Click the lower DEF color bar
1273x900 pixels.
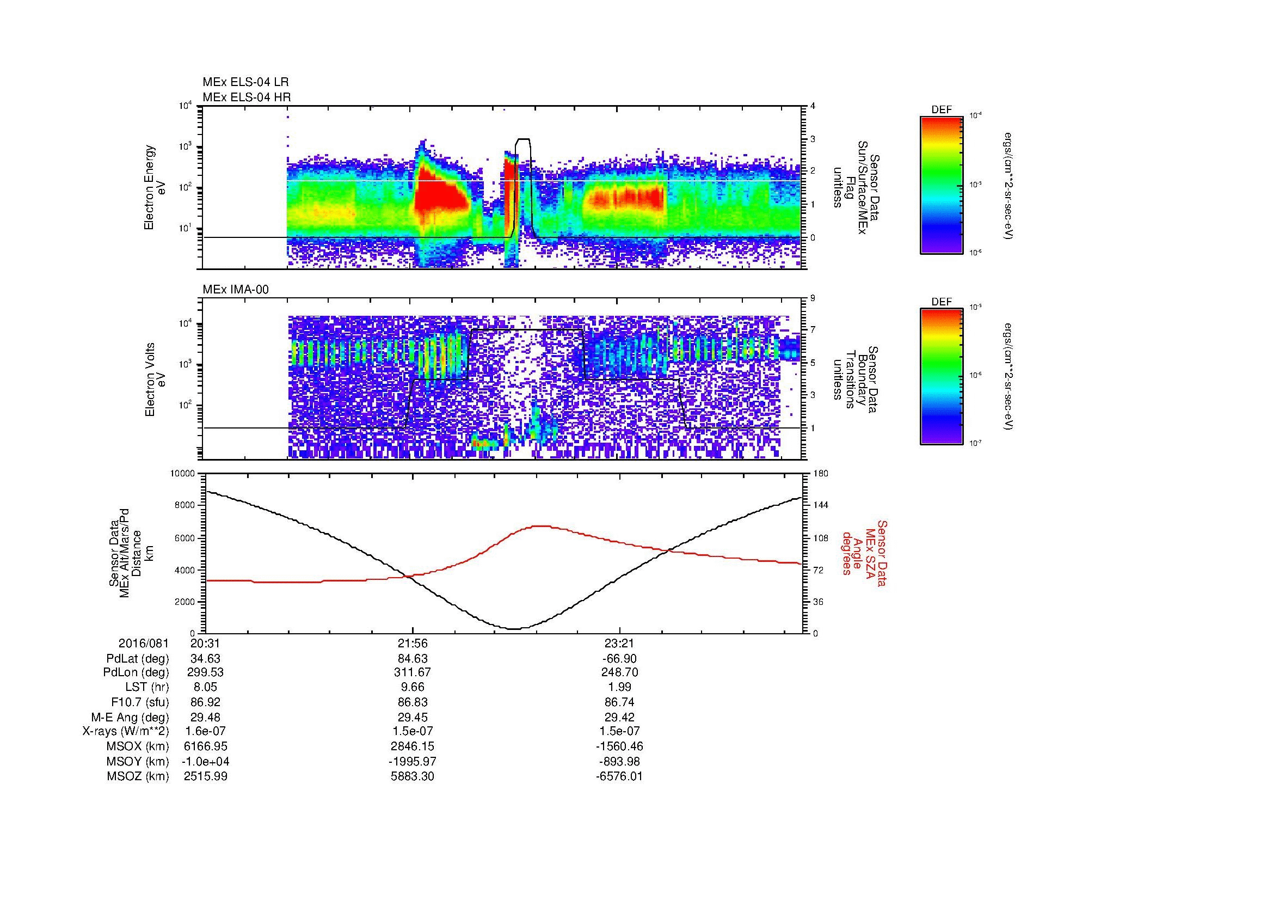[942, 377]
